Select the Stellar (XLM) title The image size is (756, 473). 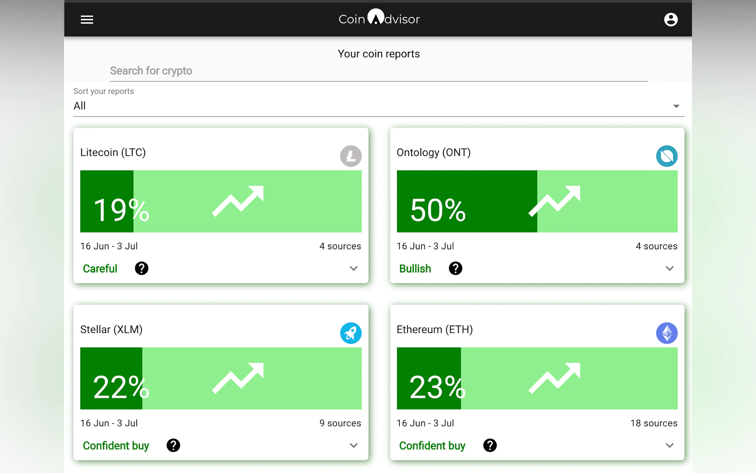click(111, 330)
